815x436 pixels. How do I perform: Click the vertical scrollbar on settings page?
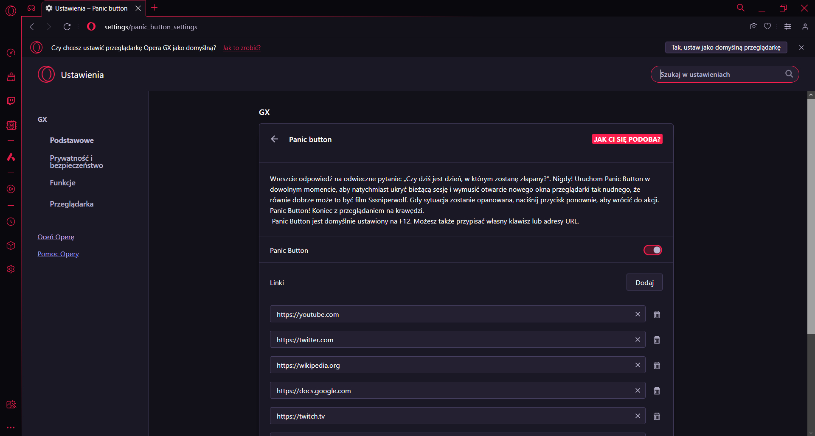[x=811, y=212]
